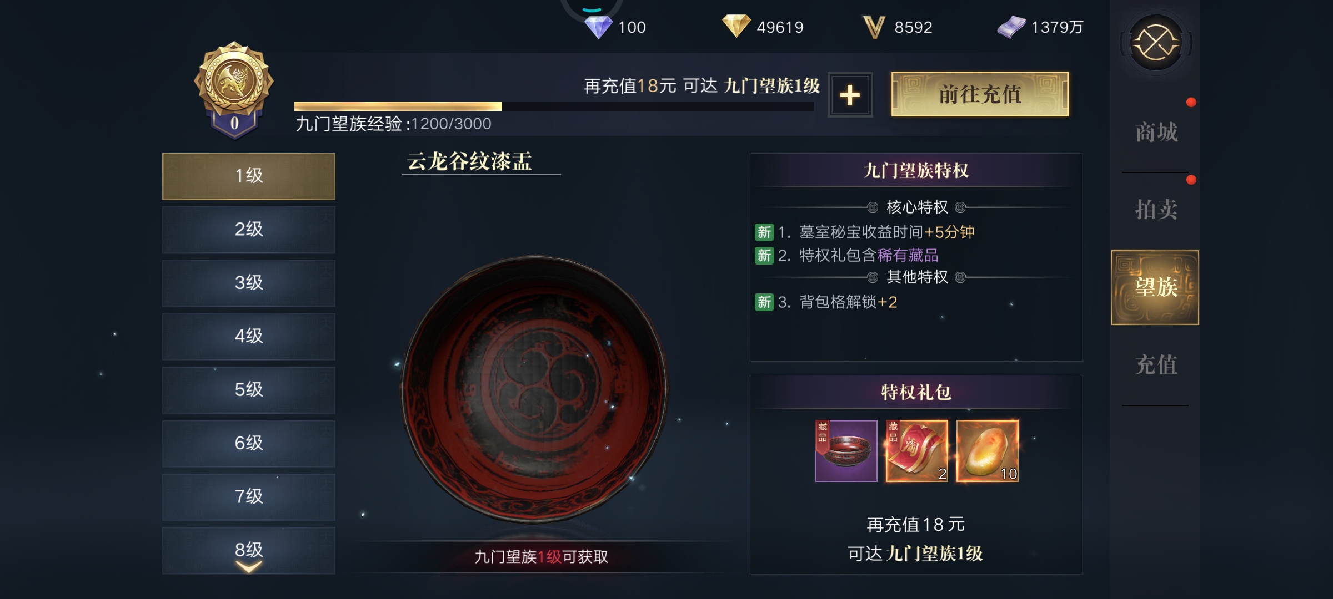Tap the silver banknote currency icon
This screenshot has width=1333, height=599.
point(1011,27)
